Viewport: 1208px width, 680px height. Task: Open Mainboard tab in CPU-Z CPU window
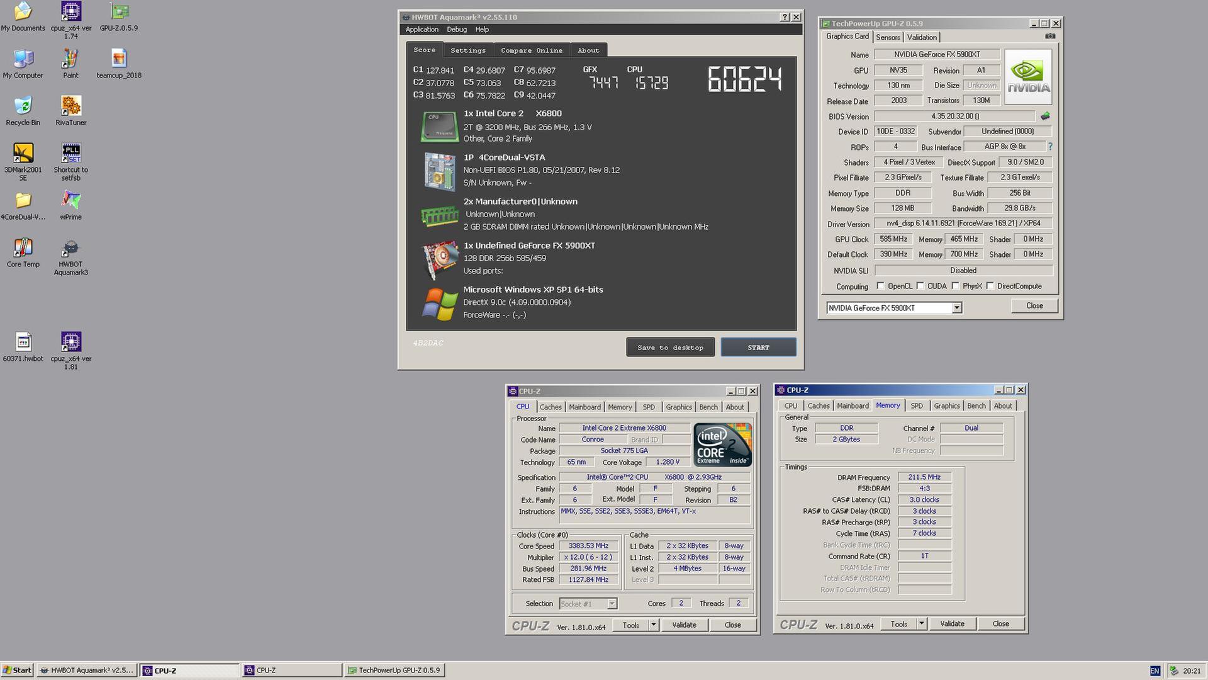pos(584,407)
